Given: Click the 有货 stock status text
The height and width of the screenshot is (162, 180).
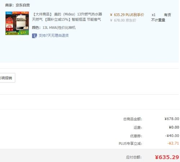Looking at the screenshot, I should point(167,15).
